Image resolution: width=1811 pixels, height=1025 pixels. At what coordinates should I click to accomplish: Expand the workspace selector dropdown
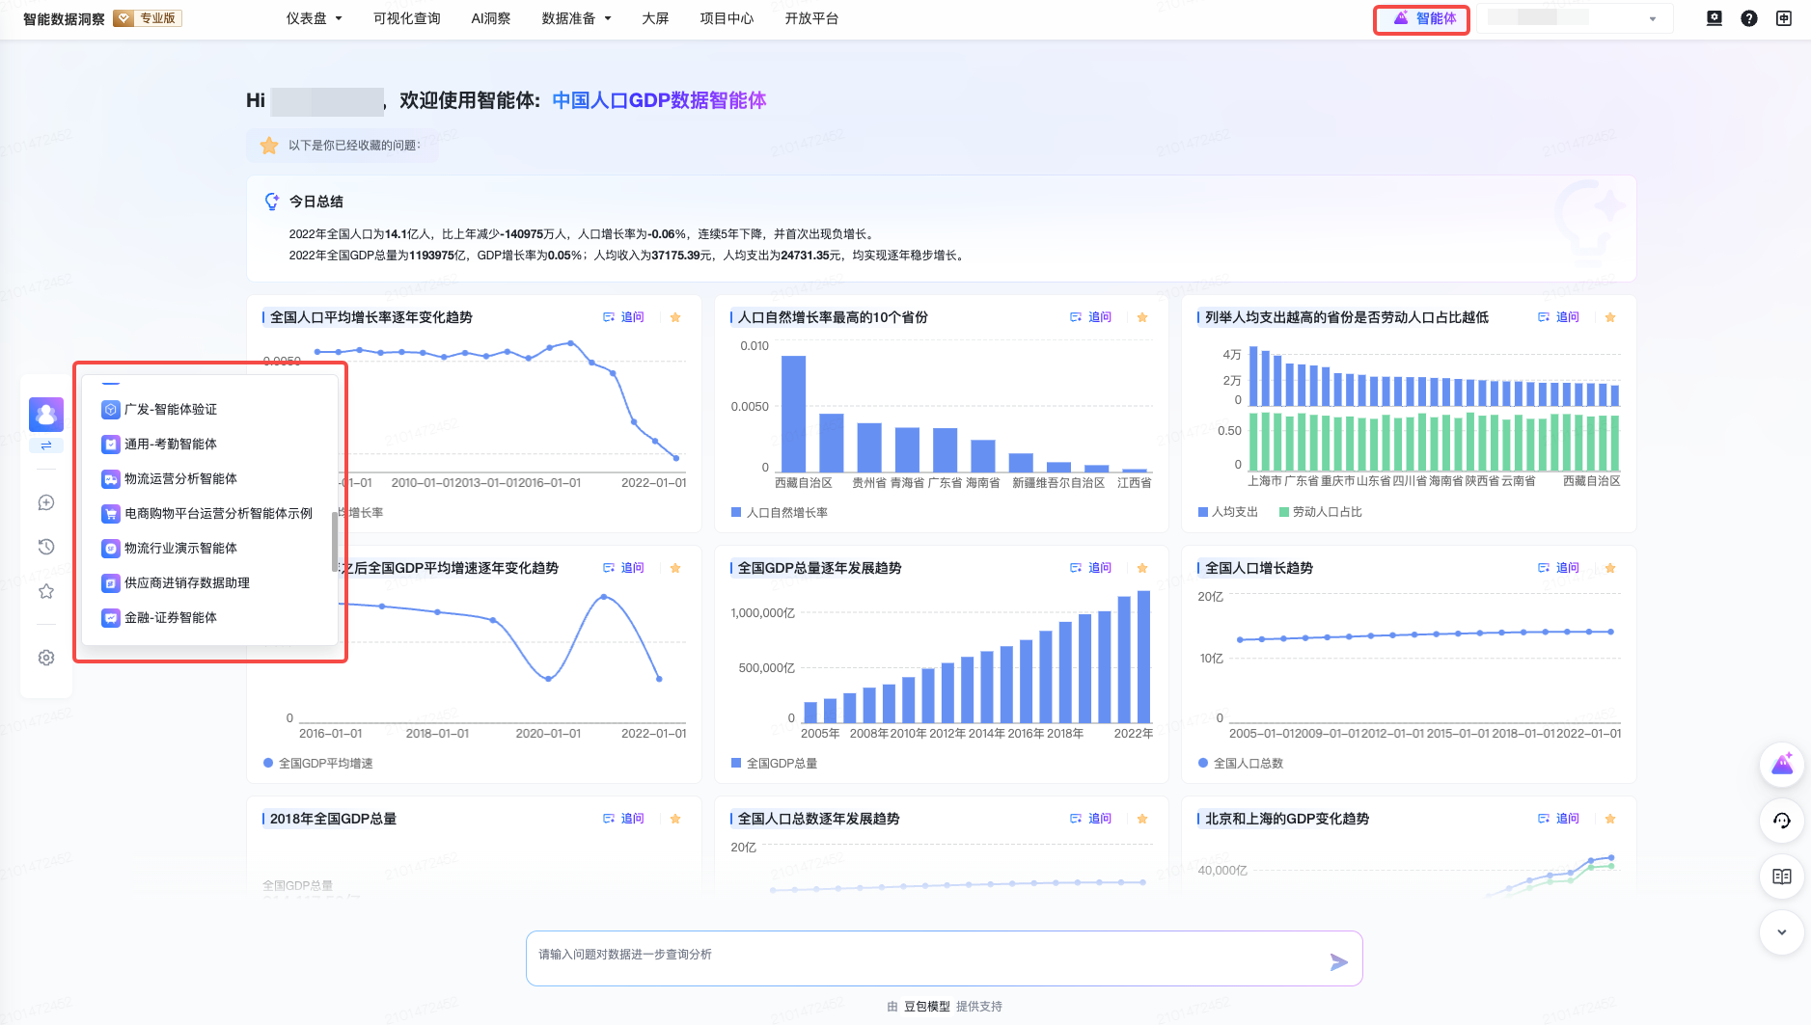pos(1575,18)
